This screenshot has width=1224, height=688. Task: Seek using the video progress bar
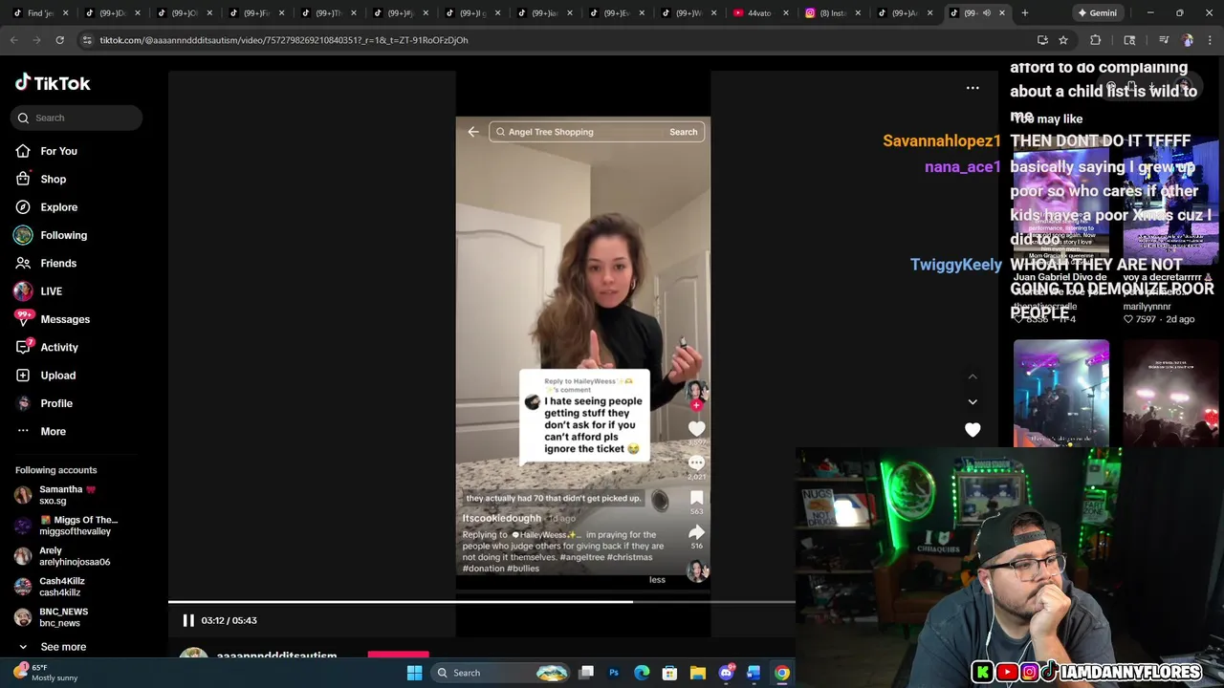[x=482, y=602]
